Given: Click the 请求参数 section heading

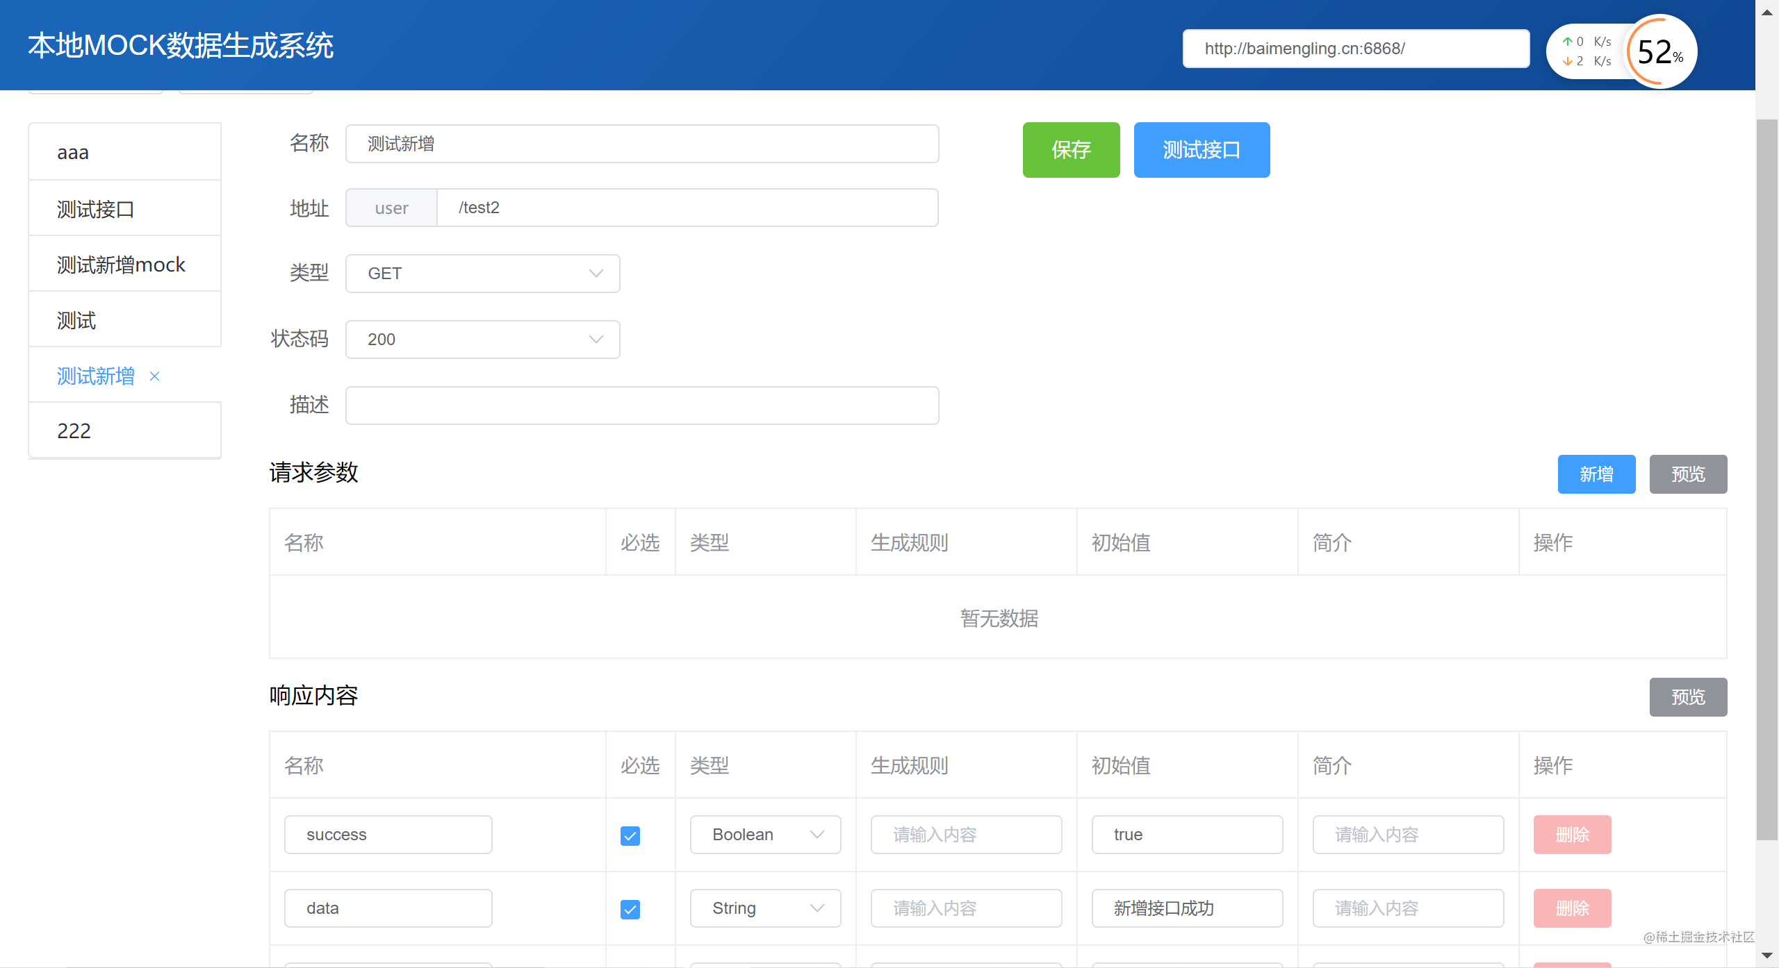Looking at the screenshot, I should pyautogui.click(x=314, y=473).
